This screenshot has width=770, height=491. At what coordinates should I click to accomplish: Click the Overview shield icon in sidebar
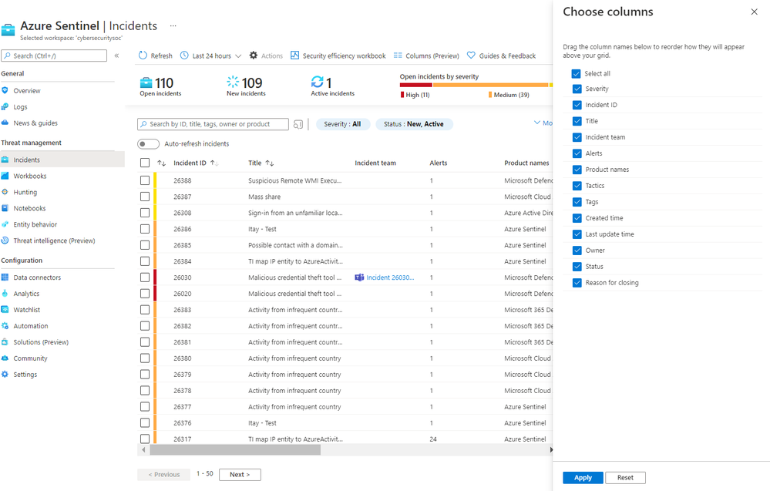pyautogui.click(x=5, y=90)
